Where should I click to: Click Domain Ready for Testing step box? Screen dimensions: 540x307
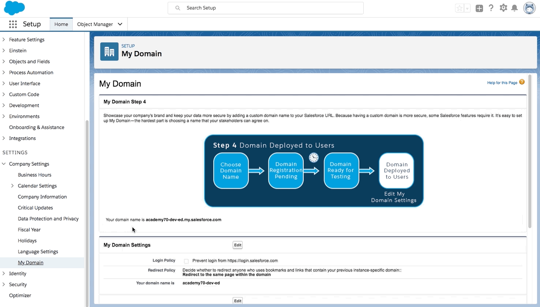(341, 171)
